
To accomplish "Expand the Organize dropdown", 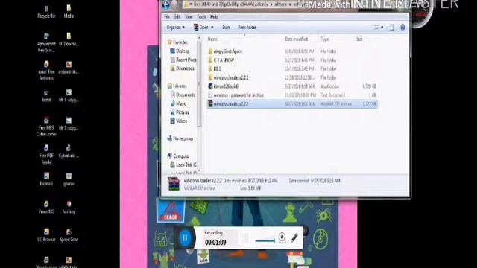I will 176,28.
